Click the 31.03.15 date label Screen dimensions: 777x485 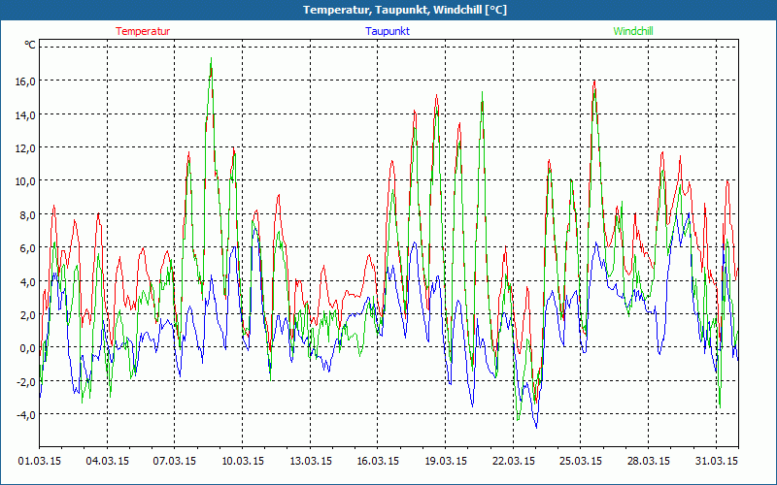click(716, 461)
